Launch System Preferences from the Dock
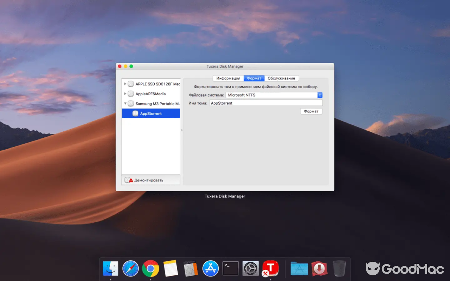Viewport: 450px width, 281px height. coord(250,268)
